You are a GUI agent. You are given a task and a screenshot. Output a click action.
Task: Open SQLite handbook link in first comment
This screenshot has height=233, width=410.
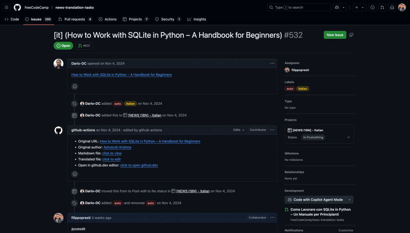[x=122, y=75]
